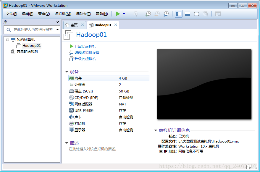Open the 虚拟机(M) menu

[63, 14]
